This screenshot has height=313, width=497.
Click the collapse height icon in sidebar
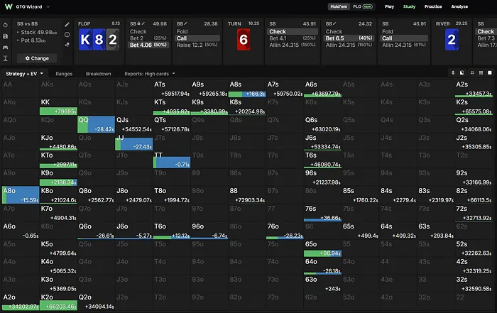6,58
